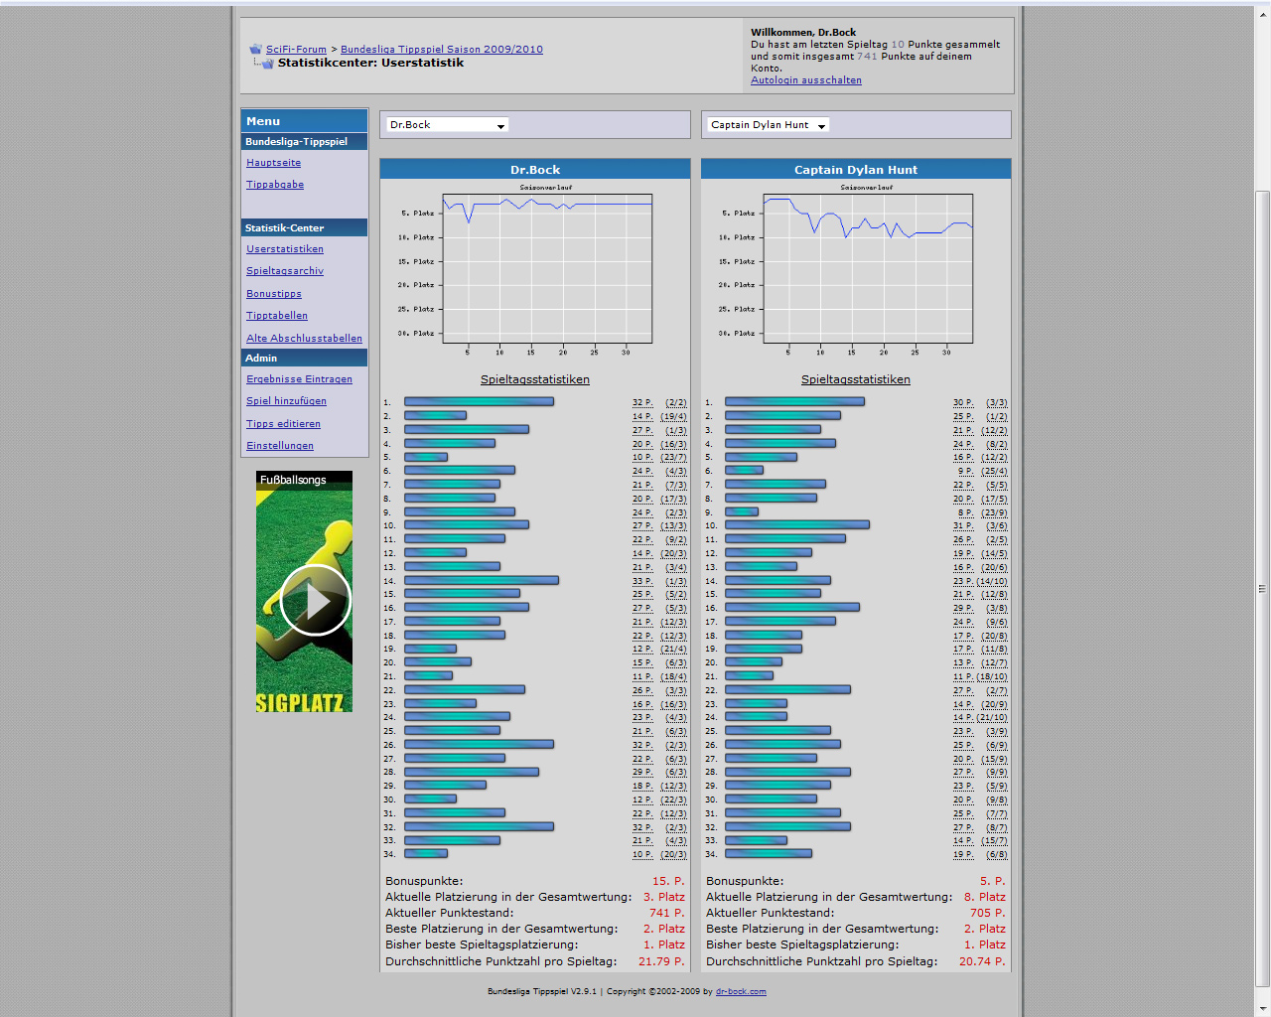Open the Spieltagsarchiv link
Screen dimensions: 1271x1017
tap(285, 271)
